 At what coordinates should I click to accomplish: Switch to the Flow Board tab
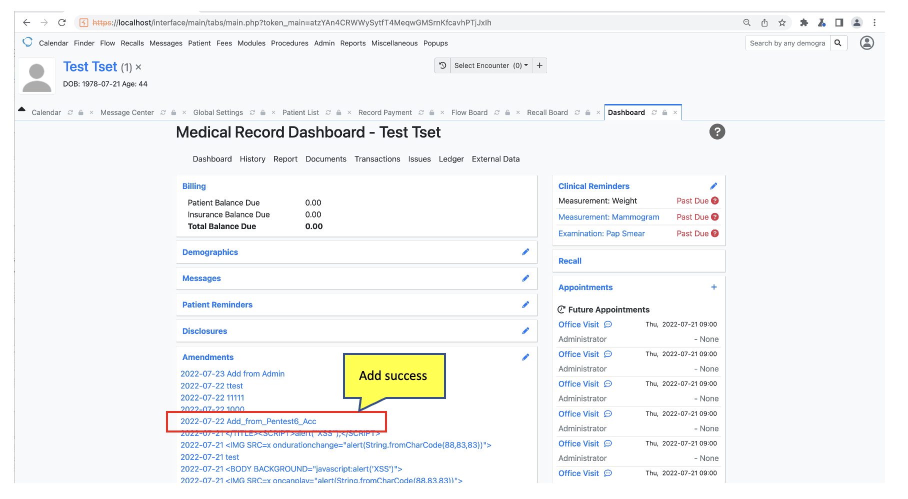[x=469, y=112]
